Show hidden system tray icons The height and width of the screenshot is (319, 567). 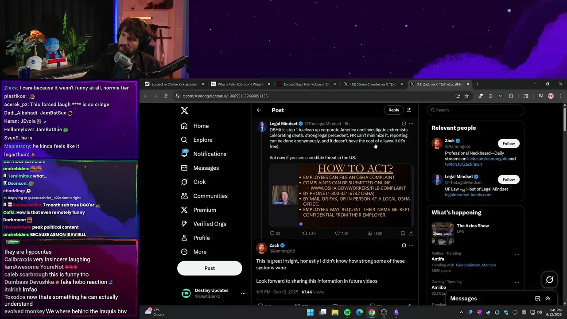pos(462,312)
